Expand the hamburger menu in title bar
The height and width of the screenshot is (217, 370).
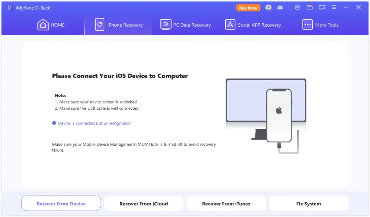point(334,7)
